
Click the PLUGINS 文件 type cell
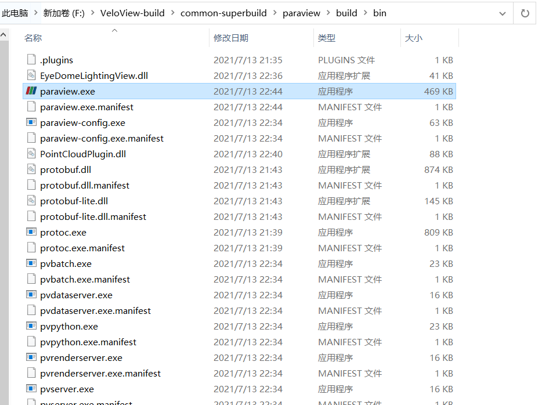click(346, 60)
